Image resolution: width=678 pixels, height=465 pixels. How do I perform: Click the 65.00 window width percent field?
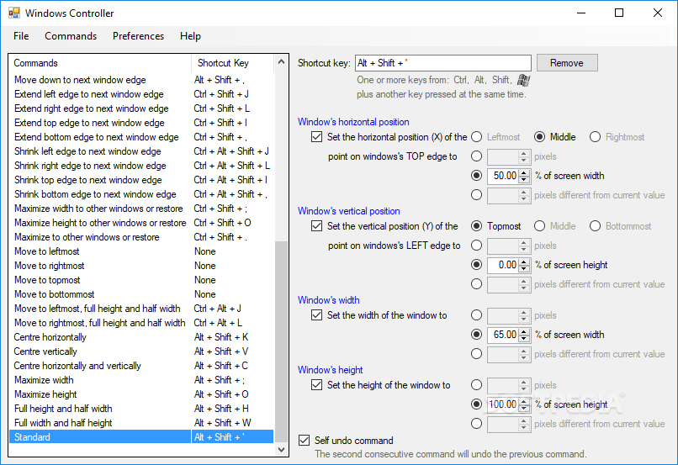point(503,335)
